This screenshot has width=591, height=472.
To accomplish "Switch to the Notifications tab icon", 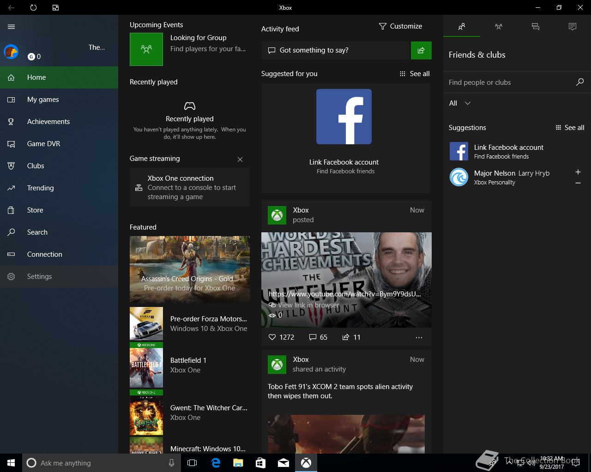I will pyautogui.click(x=573, y=27).
